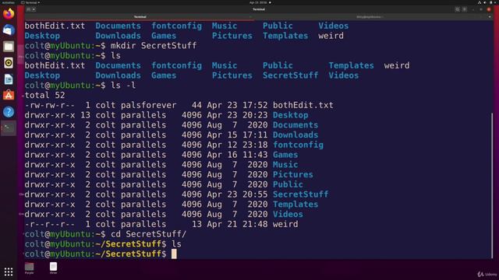Screen dimensions: 499x280
Task: Click the terminal vertical scrollbar
Action: point(491,186)
